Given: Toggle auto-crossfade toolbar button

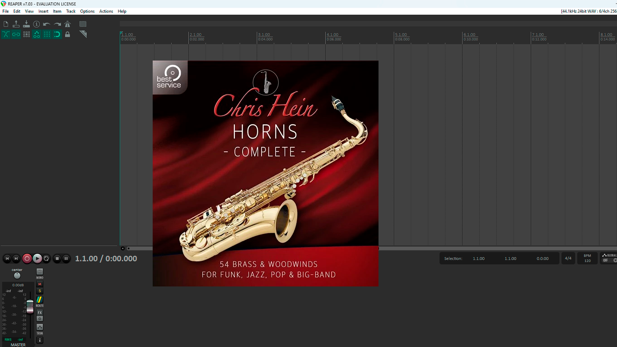Looking at the screenshot, I should [6, 34].
